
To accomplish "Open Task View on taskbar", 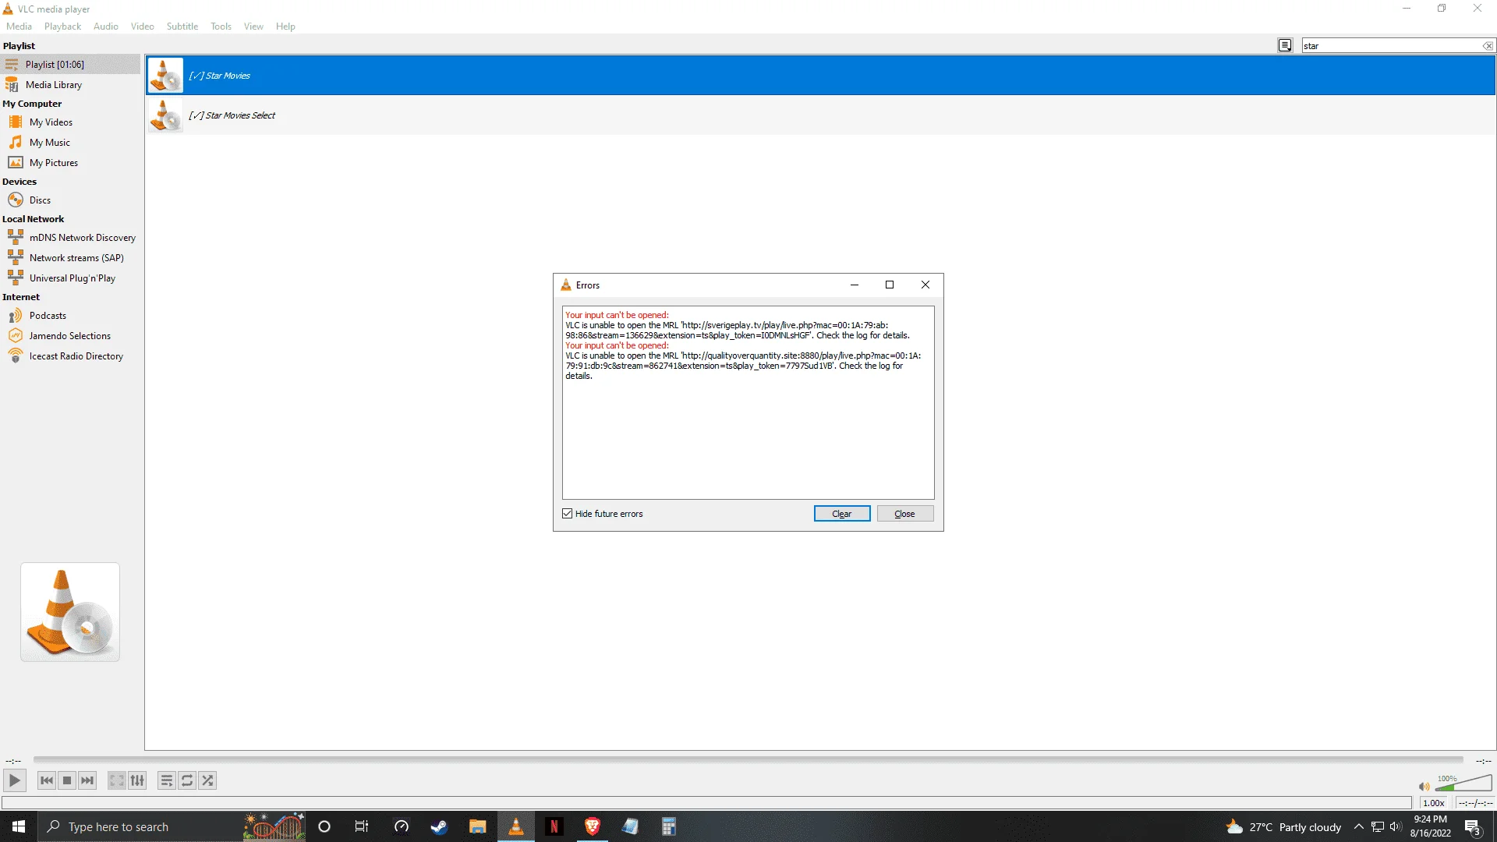I will pyautogui.click(x=362, y=827).
